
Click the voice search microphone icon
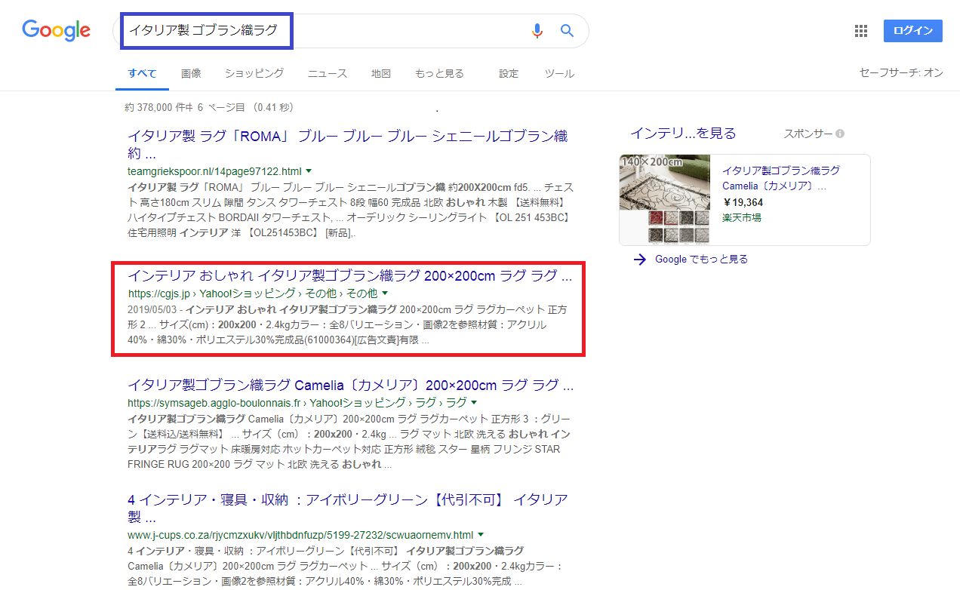pyautogui.click(x=537, y=31)
